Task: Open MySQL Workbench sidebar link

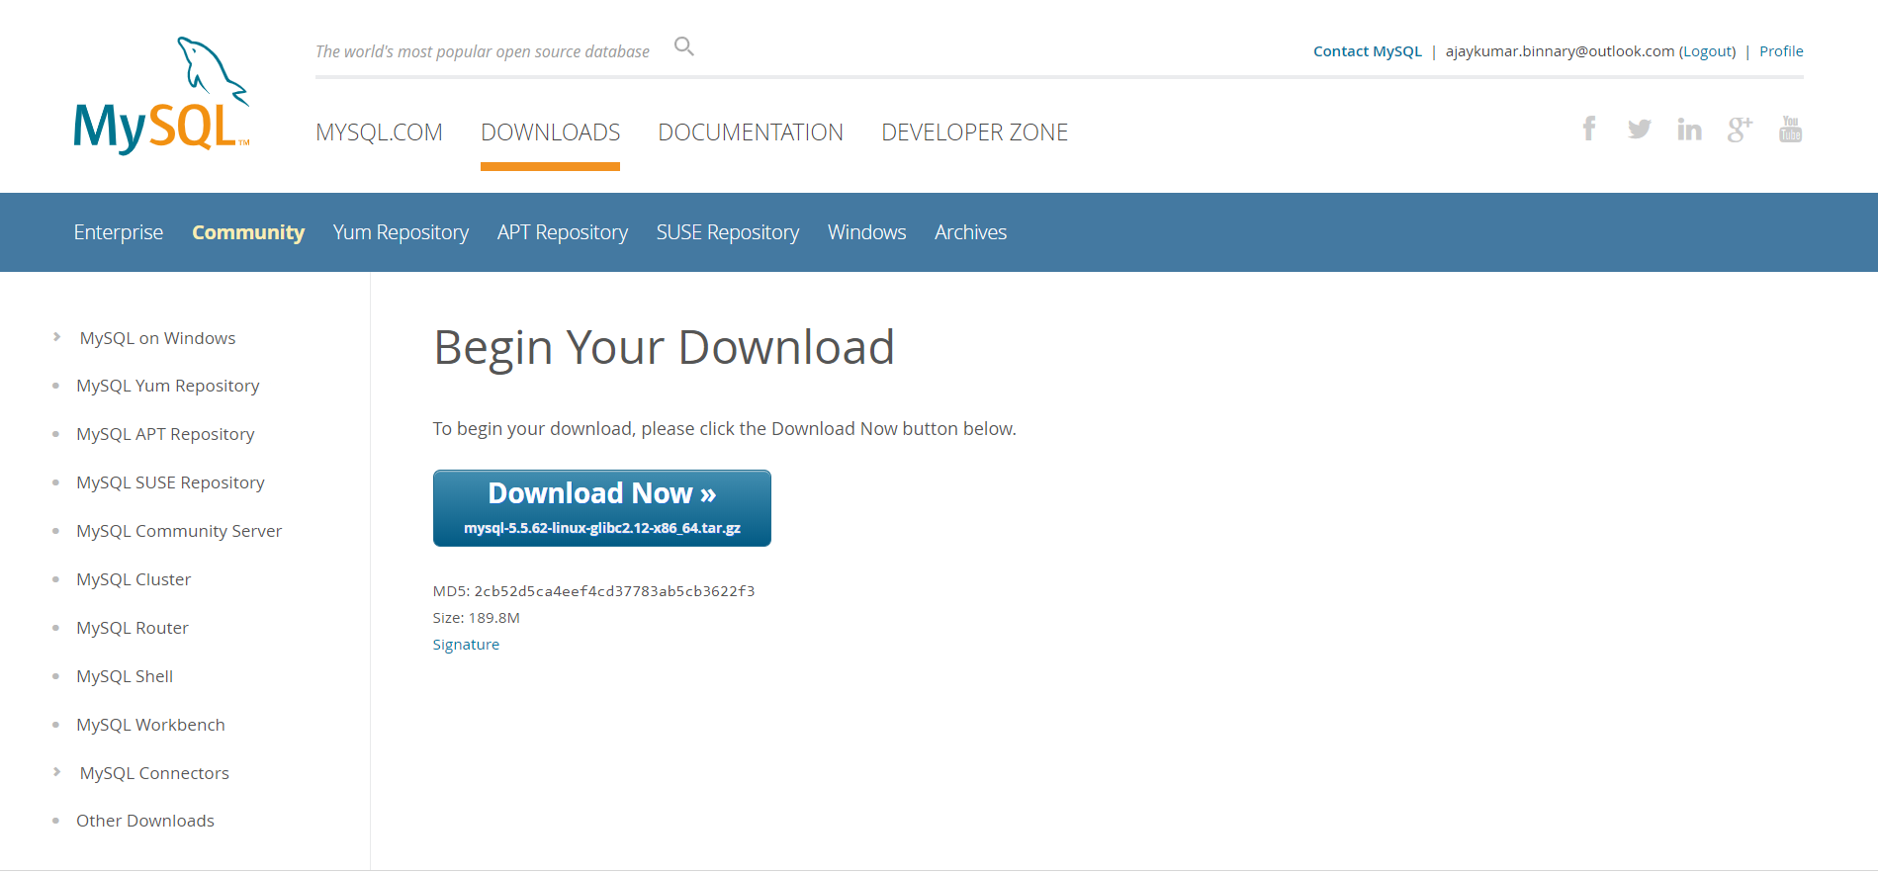Action: 150,725
